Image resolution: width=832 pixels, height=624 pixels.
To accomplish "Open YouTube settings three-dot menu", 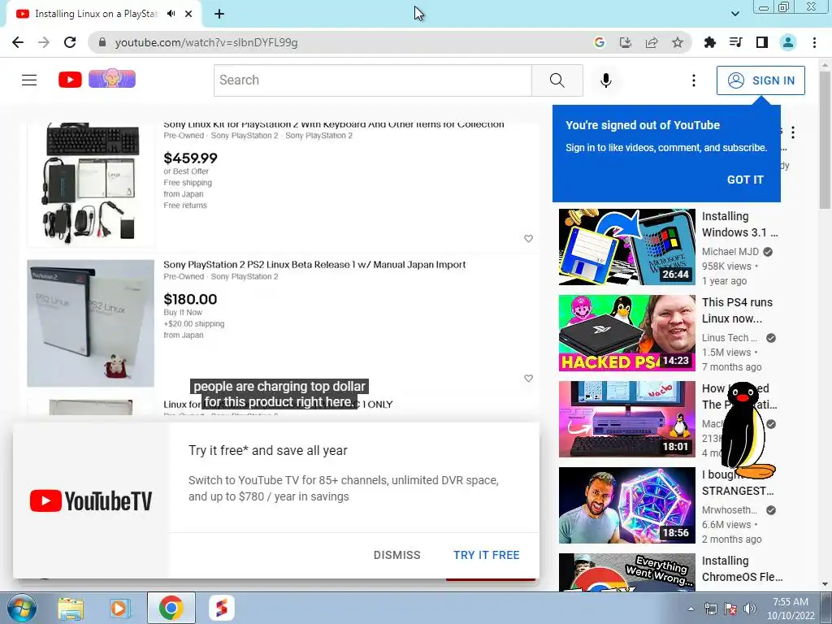I will click(x=694, y=80).
